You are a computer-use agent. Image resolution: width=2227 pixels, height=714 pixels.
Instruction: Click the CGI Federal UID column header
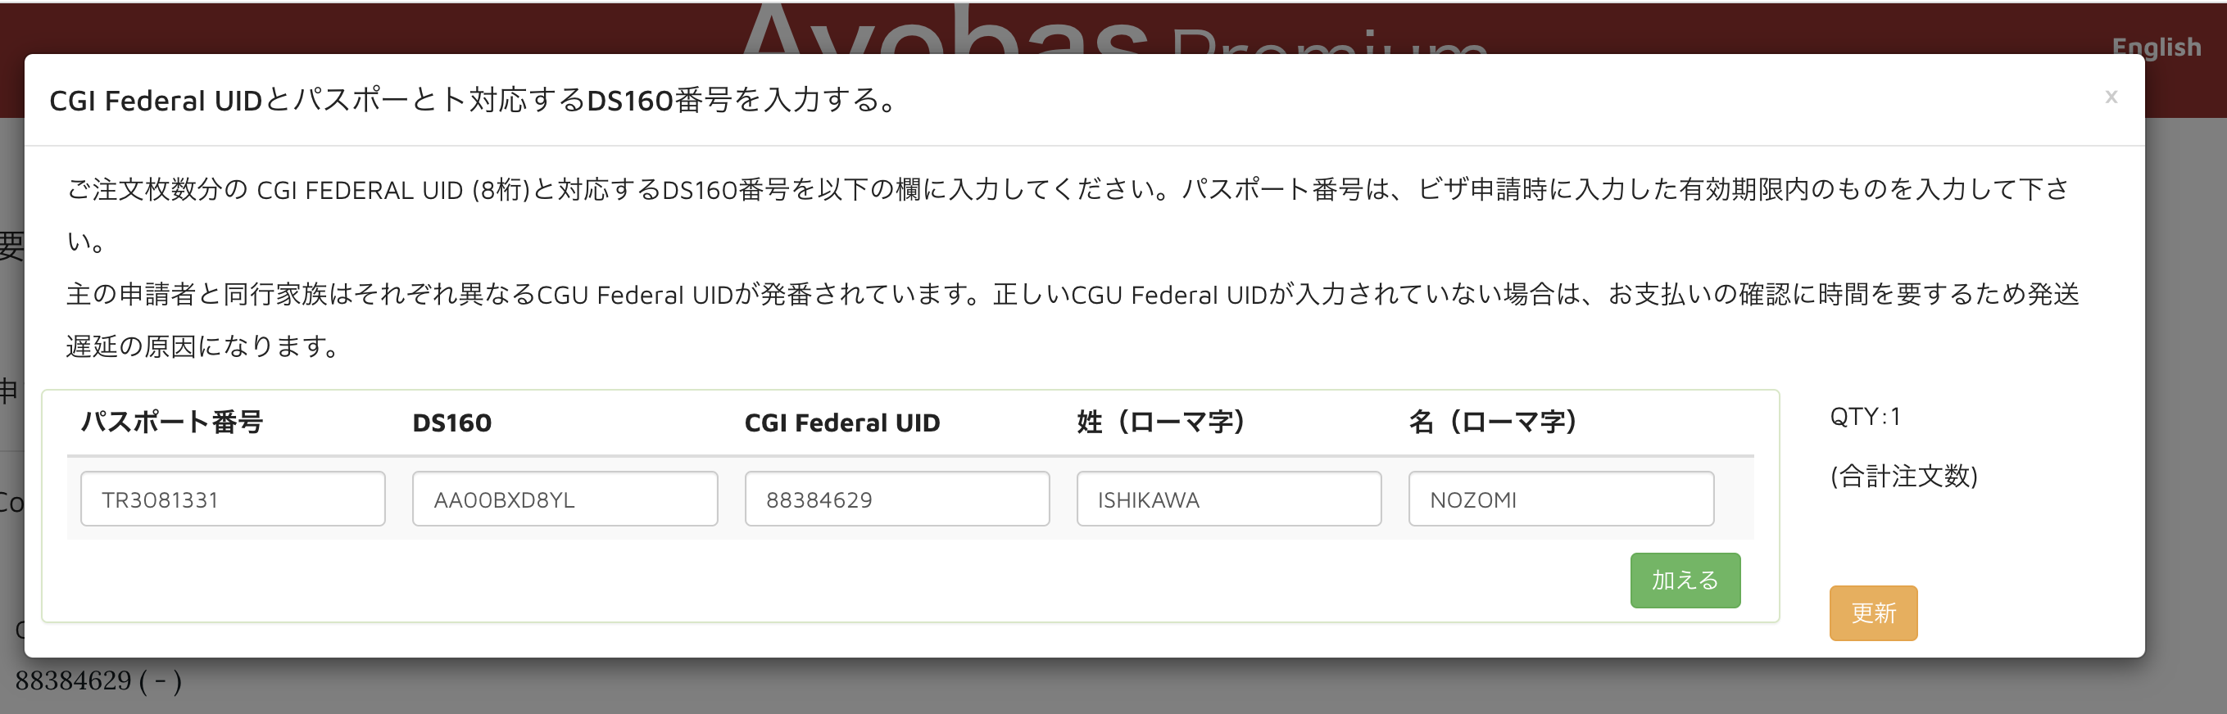point(841,423)
